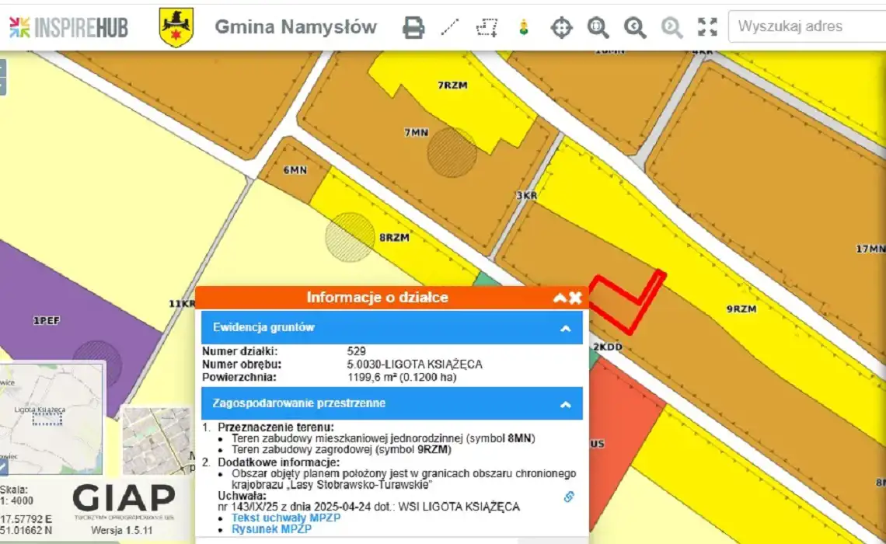Collapse the Zagospodarowanie przestrzenne section
This screenshot has height=544, width=886.
coord(565,404)
